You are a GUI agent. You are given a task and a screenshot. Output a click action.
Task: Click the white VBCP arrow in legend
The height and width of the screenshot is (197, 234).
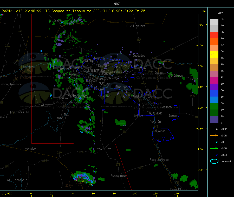pyautogui.click(x=214, y=129)
